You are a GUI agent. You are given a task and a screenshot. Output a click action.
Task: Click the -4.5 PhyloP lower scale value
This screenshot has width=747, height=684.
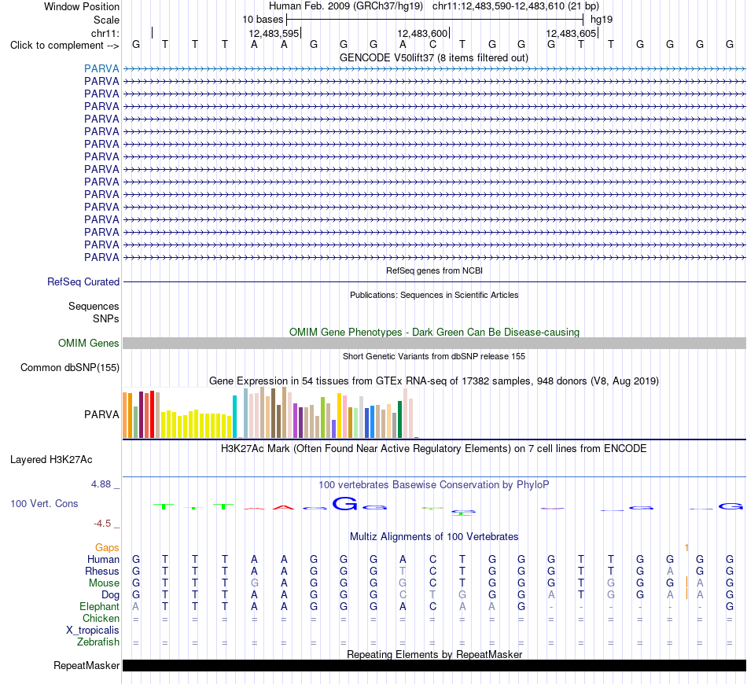coord(102,524)
